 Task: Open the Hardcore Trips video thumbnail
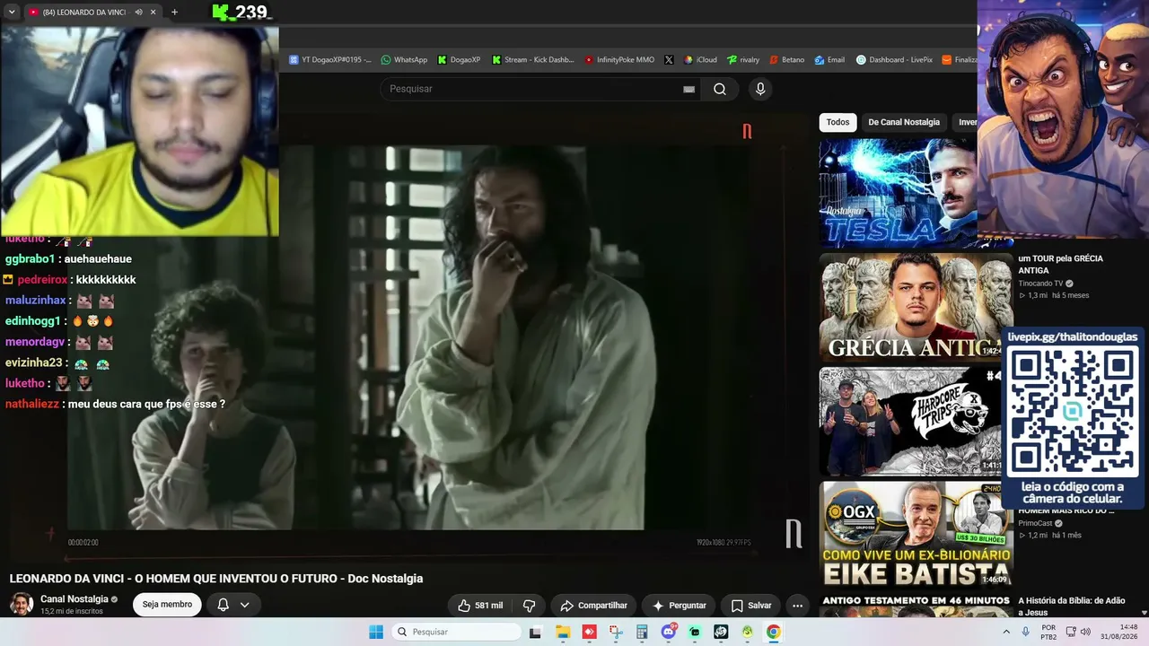coord(911,421)
